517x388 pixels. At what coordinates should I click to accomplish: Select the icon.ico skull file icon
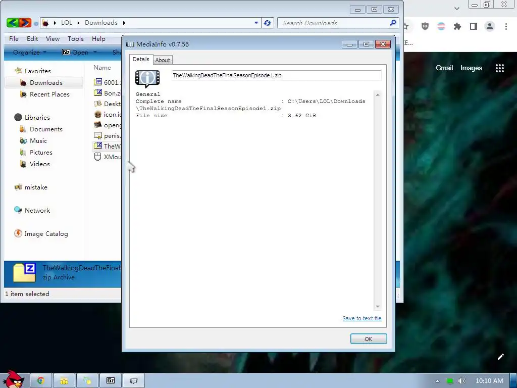(x=98, y=115)
